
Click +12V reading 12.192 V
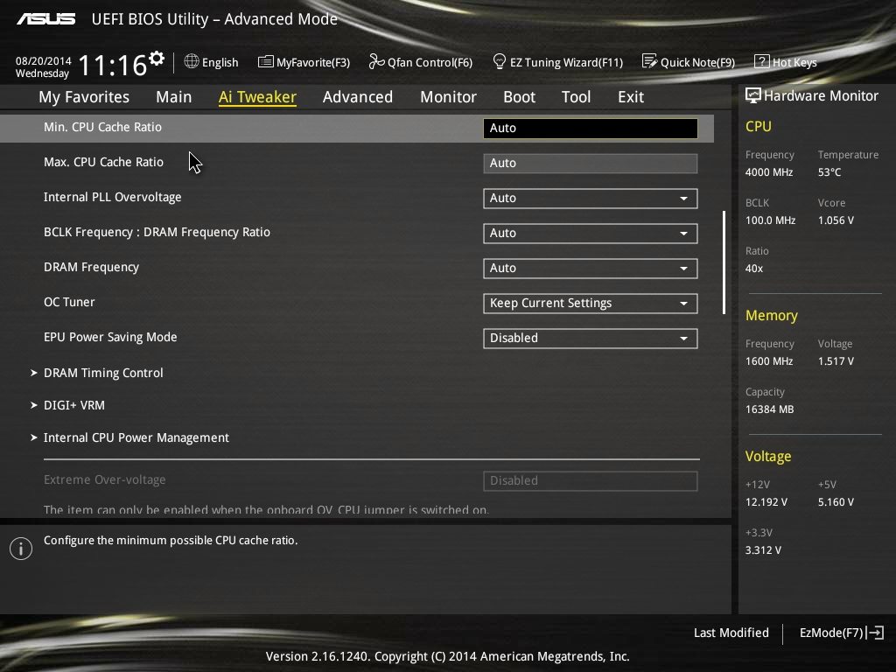(766, 502)
